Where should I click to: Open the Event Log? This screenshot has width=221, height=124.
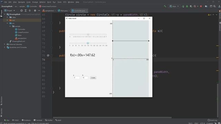pyautogui.click(x=212, y=120)
